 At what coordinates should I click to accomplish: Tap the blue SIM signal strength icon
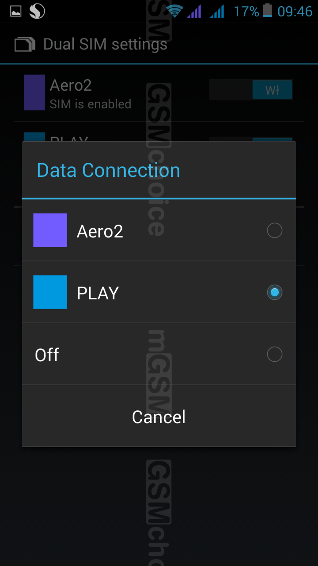tap(217, 11)
